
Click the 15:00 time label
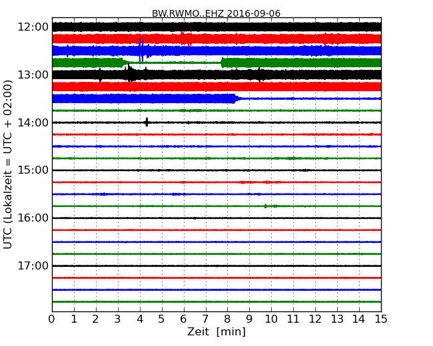tap(33, 170)
